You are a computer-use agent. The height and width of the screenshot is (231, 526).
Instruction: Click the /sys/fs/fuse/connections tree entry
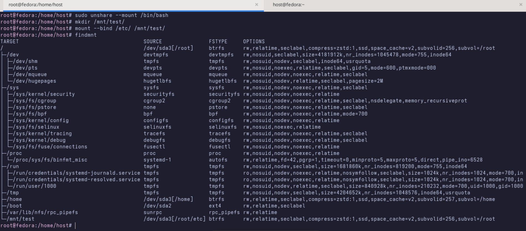click(50, 147)
